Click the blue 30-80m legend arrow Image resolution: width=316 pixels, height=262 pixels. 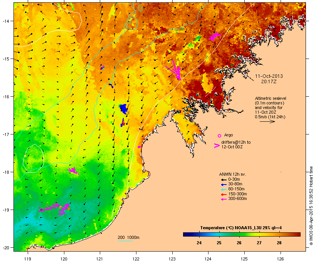pyautogui.click(x=224, y=185)
